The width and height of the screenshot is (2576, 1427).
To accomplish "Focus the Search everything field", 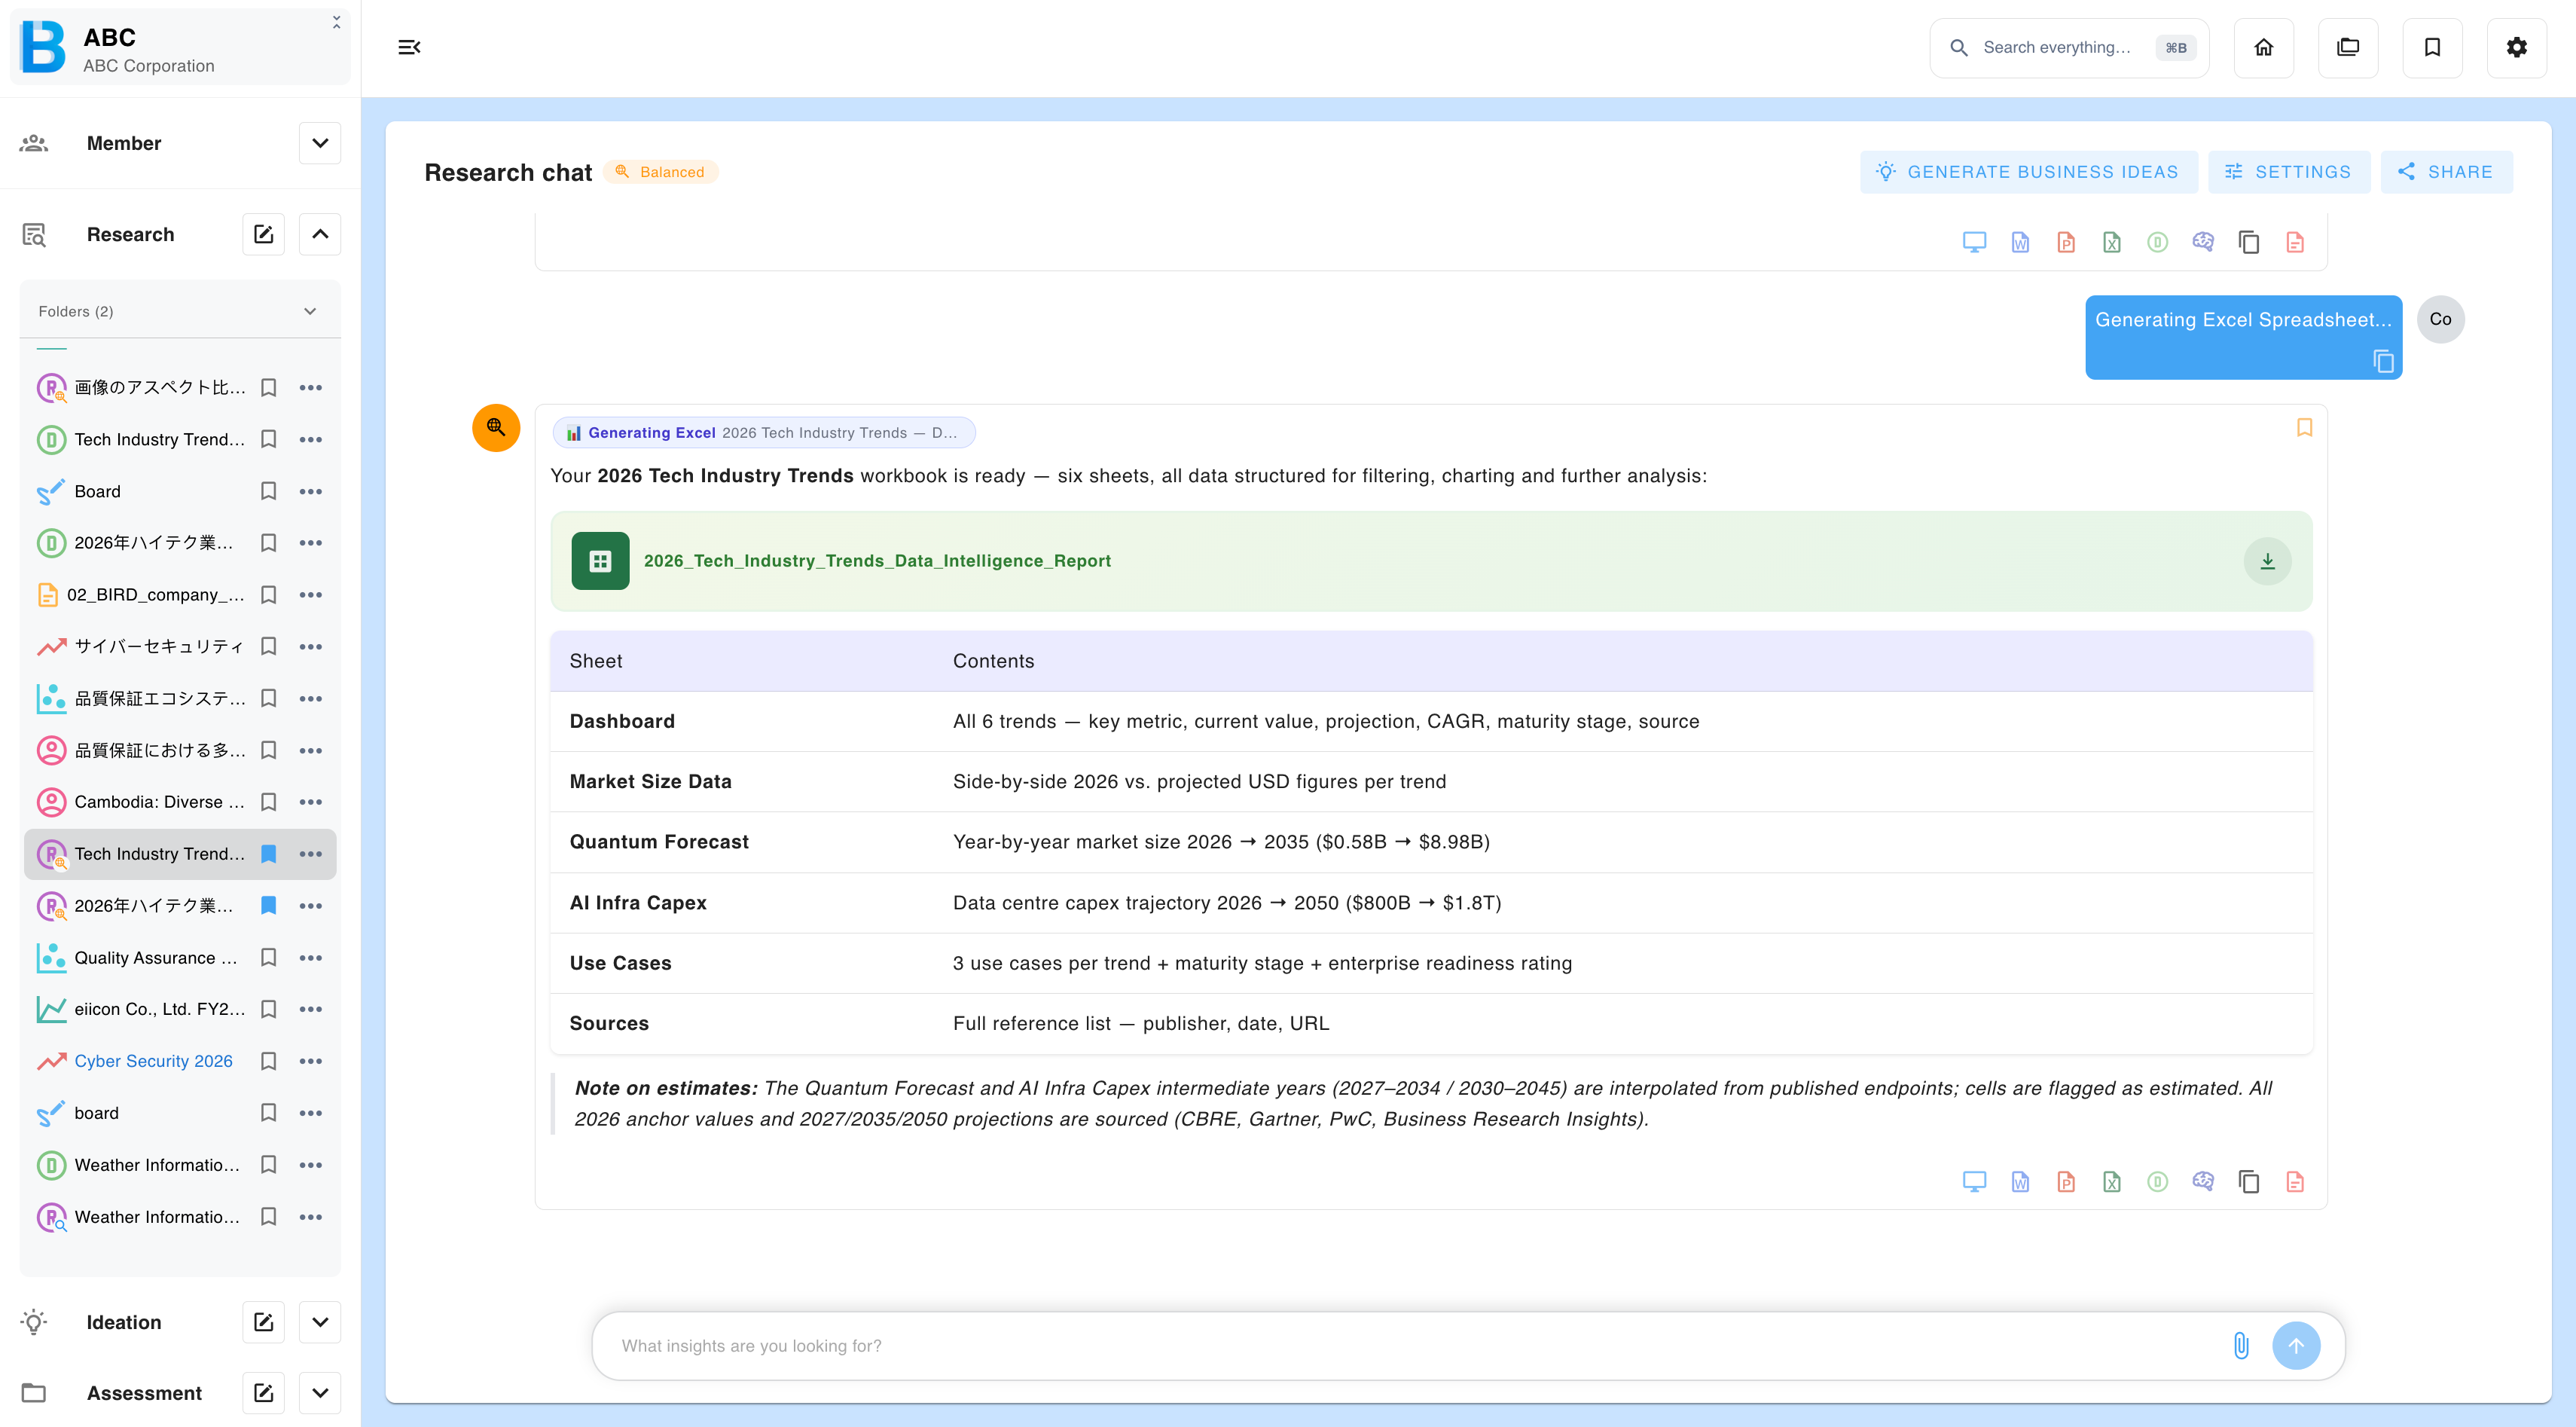I will tap(2069, 47).
